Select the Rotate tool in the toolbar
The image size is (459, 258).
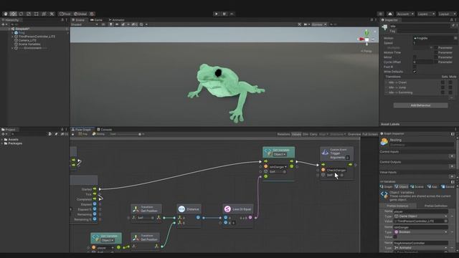pos(21,14)
